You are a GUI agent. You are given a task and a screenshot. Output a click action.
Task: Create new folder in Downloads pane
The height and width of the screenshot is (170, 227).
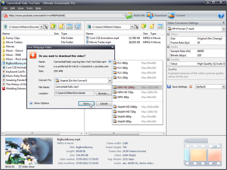[61, 26]
